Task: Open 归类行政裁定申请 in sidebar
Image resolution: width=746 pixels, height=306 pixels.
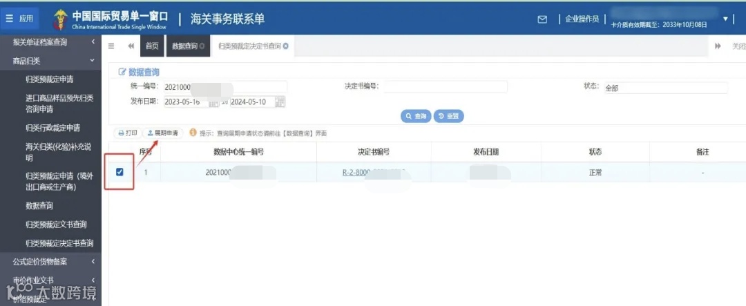Action: 52,128
